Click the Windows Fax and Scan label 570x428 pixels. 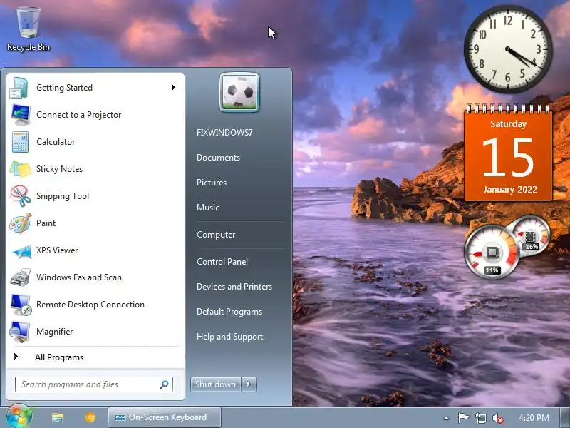pos(79,277)
